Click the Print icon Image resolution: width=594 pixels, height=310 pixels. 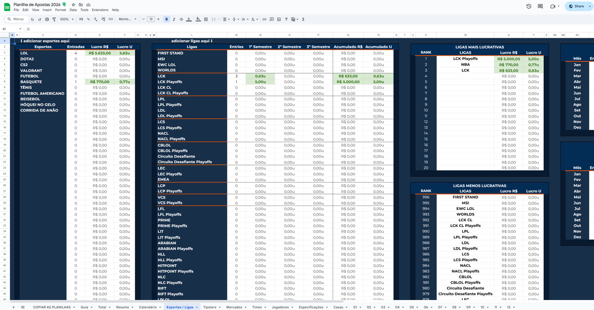47,19
